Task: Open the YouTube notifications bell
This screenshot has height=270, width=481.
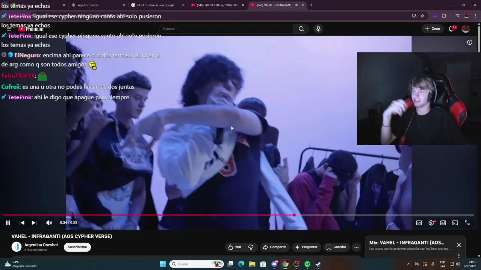Action: (452, 29)
